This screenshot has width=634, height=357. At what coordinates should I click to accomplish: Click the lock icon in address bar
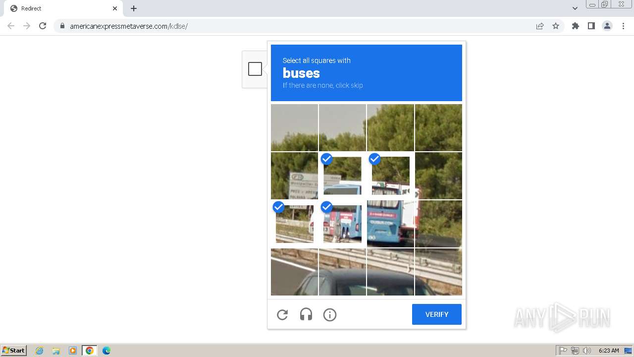[x=62, y=26]
